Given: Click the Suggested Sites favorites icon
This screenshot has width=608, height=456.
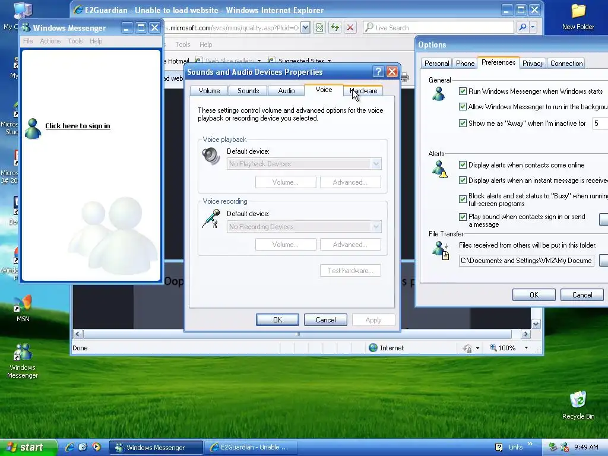Looking at the screenshot, I should (272, 60).
